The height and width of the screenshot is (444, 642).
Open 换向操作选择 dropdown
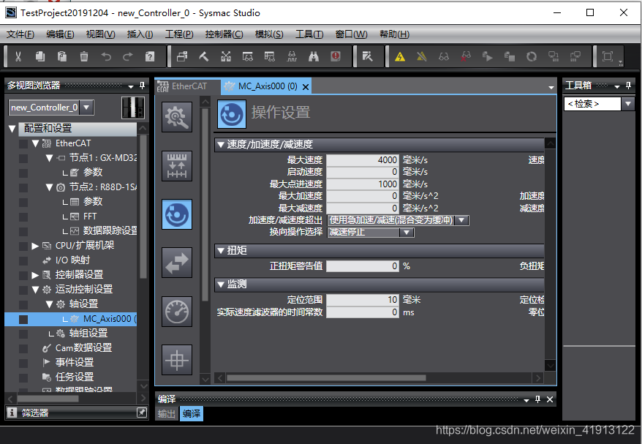[x=407, y=232]
